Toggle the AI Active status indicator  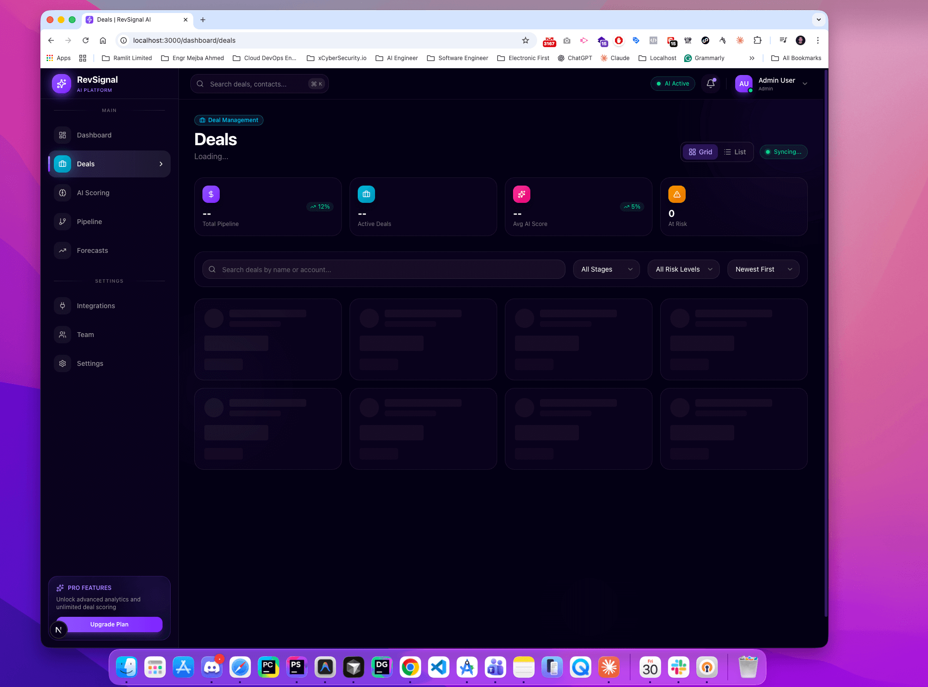pyautogui.click(x=673, y=83)
